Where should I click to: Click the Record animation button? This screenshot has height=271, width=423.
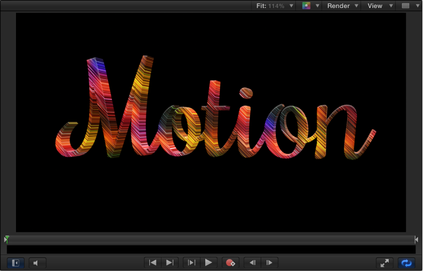point(231,263)
